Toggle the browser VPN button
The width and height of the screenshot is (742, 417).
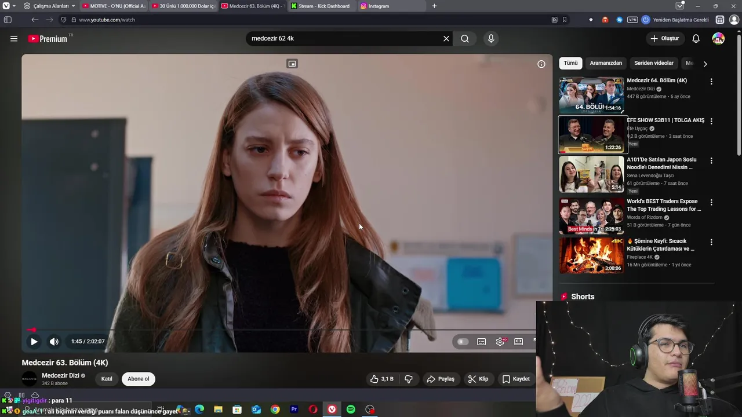point(632,20)
